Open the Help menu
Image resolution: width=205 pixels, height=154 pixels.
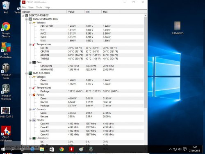[x=47, y=7]
